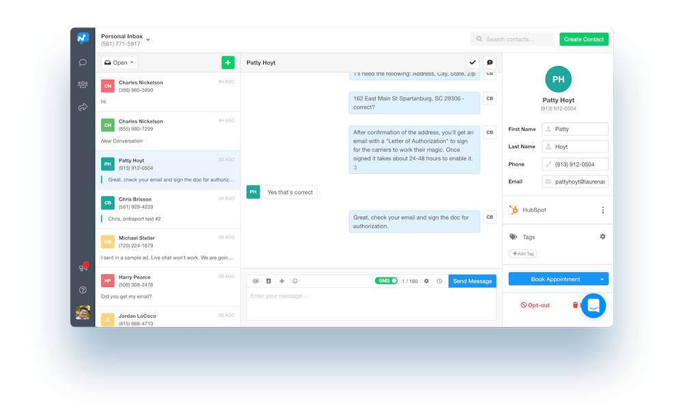Open conversations chat bubble in sidebar
This screenshot has height=409, width=683.
tap(83, 63)
